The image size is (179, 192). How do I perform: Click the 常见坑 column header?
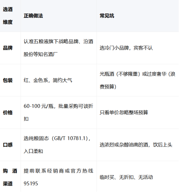[107, 16]
